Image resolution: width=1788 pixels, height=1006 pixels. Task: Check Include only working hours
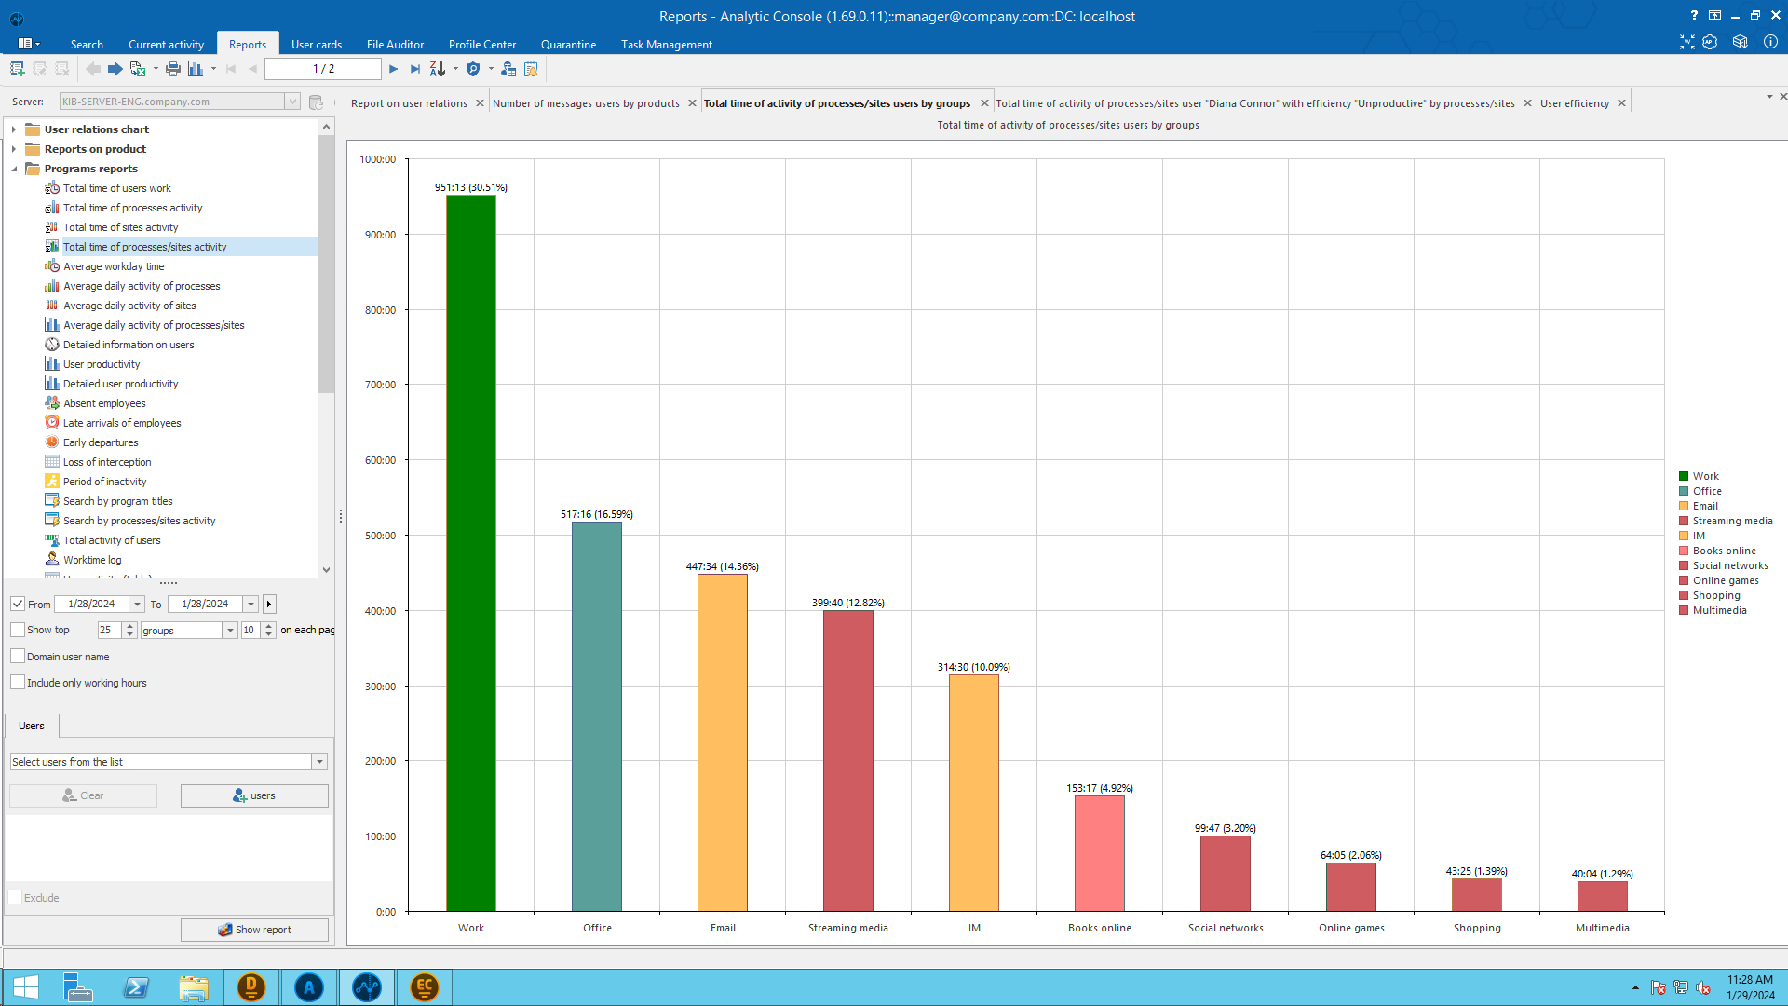point(18,682)
